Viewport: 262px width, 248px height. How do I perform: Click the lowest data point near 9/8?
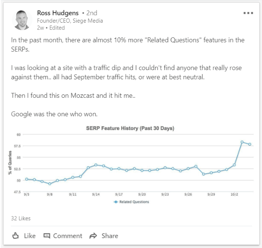pos(50,184)
